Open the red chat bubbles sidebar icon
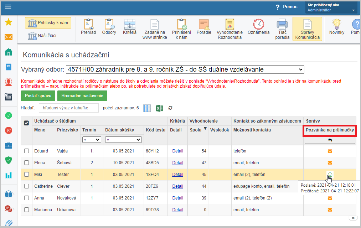 click(x=9, y=209)
